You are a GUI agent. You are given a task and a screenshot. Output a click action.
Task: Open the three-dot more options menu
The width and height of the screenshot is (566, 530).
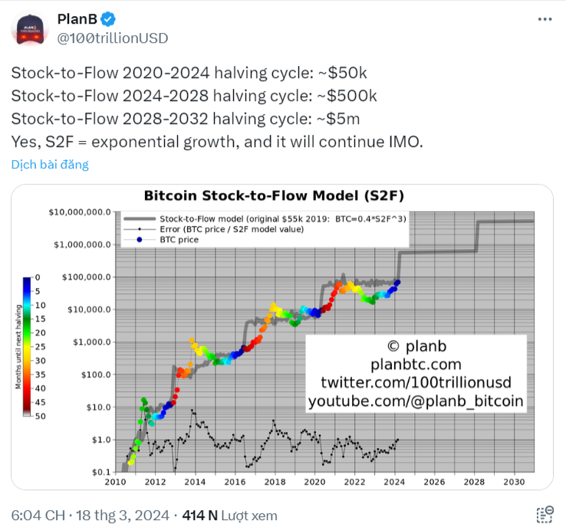click(x=545, y=19)
